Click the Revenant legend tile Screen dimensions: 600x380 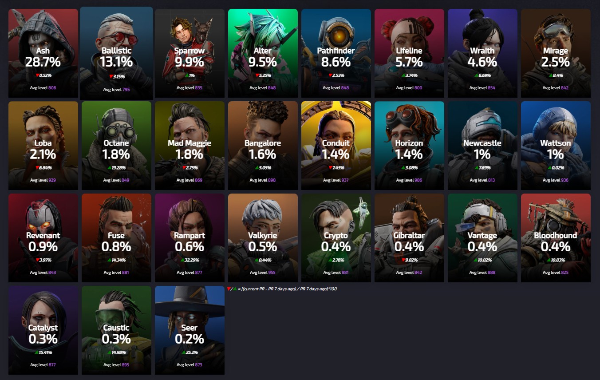[x=43, y=238]
